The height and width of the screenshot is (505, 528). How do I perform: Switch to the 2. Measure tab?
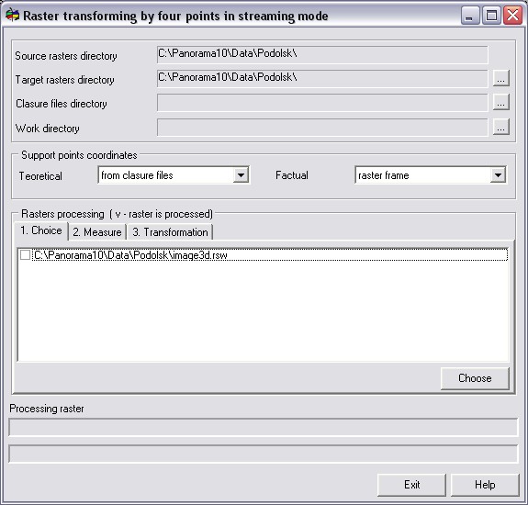click(97, 232)
